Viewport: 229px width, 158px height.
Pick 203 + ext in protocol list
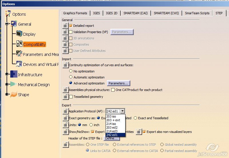pos(113,120)
